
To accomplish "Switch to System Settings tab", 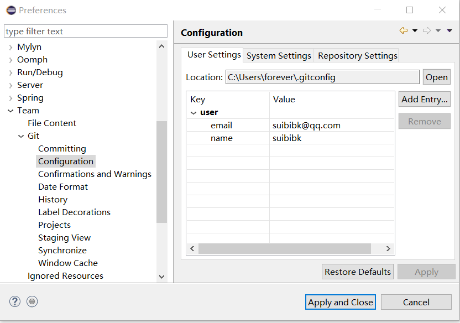I will click(x=279, y=55).
